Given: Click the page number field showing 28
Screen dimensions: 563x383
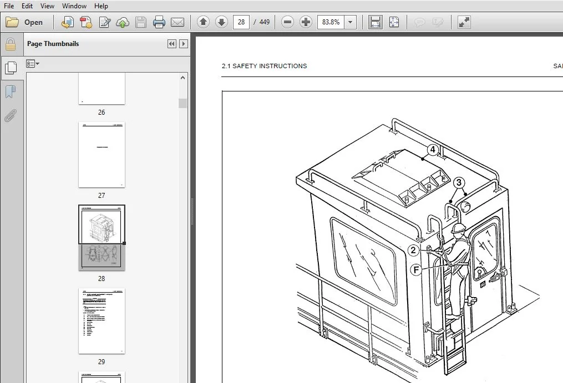Looking at the screenshot, I should (x=241, y=22).
